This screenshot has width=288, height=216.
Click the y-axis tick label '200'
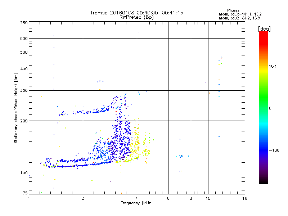click(x=24, y=121)
